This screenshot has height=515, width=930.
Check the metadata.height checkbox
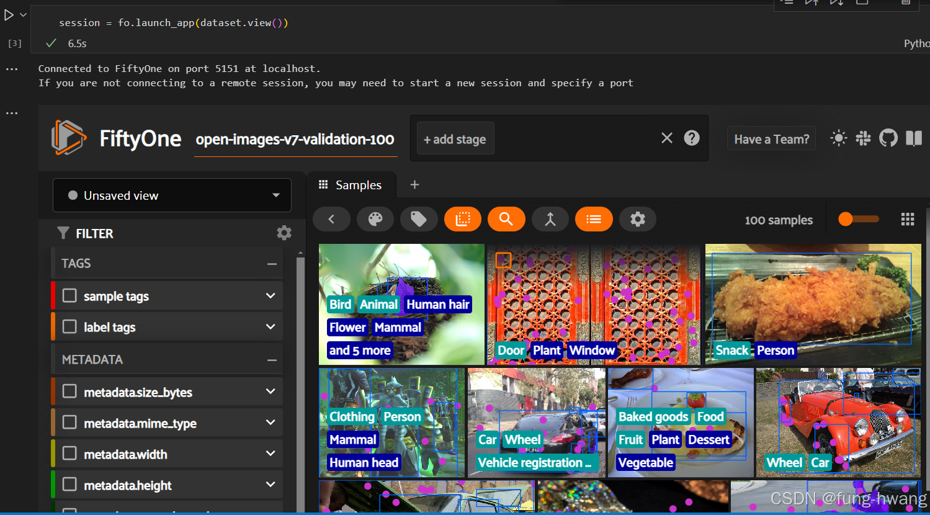coord(69,484)
